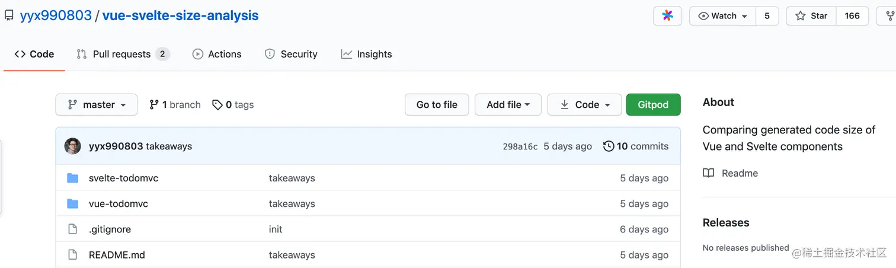Click the README.md file icon
Viewport: 896px width, 268px height.
73,255
